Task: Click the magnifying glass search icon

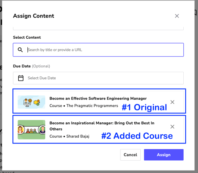Action: [20, 50]
